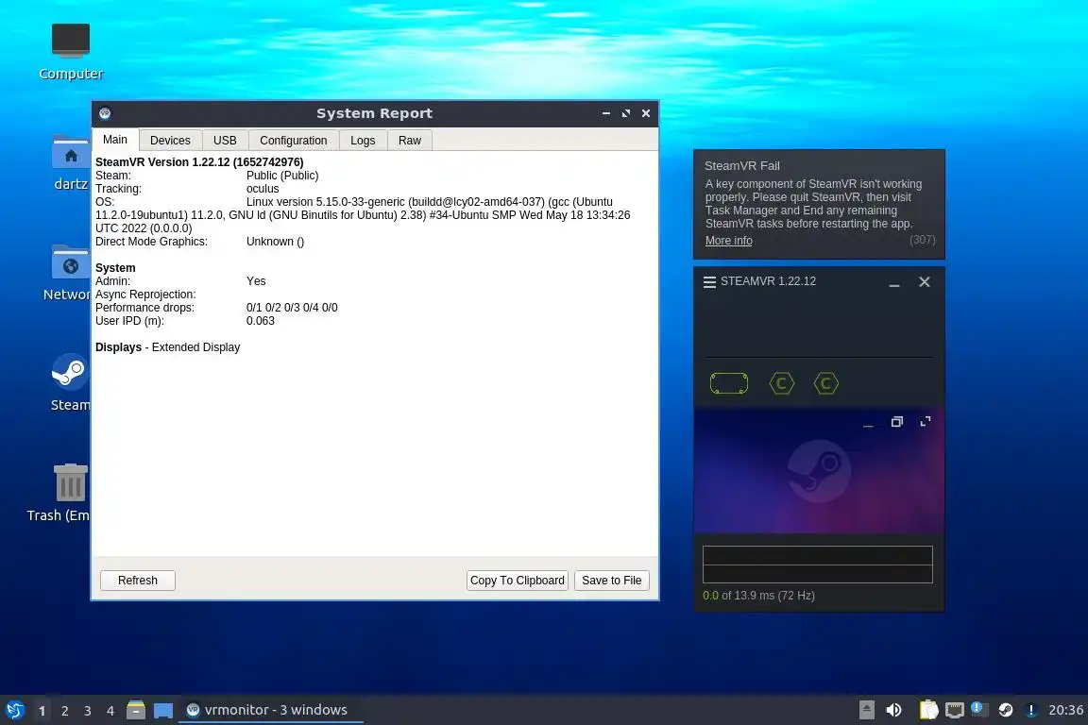This screenshot has width=1088, height=725.
Task: Click the User IPD value 0.063
Action: (x=261, y=321)
